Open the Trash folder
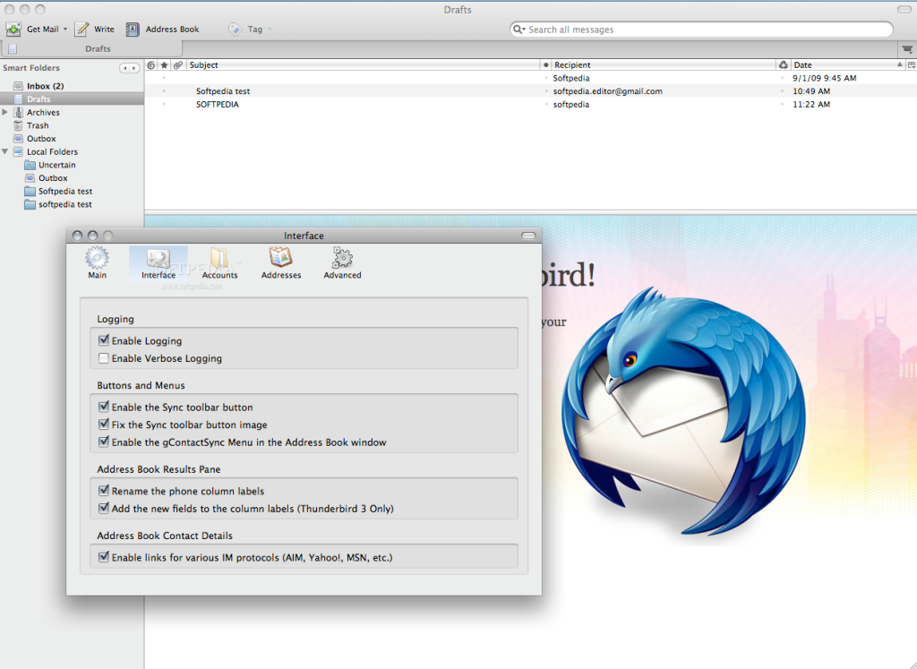Viewport: 917px width, 669px height. pos(38,125)
